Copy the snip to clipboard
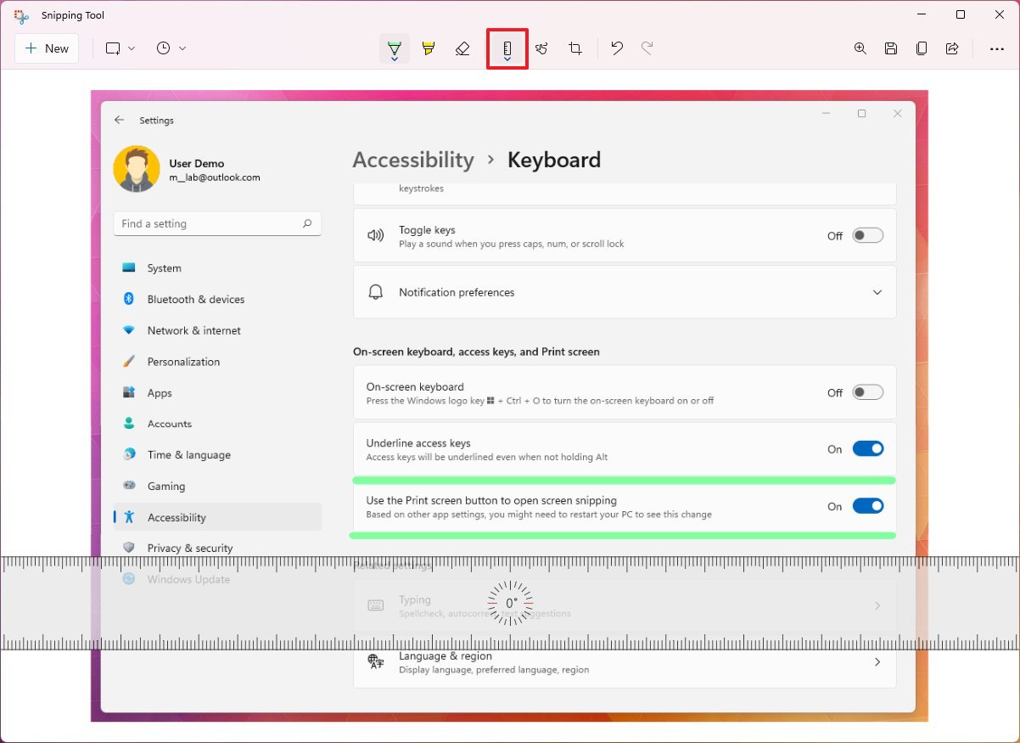Viewport: 1020px width, 743px height. coord(922,48)
